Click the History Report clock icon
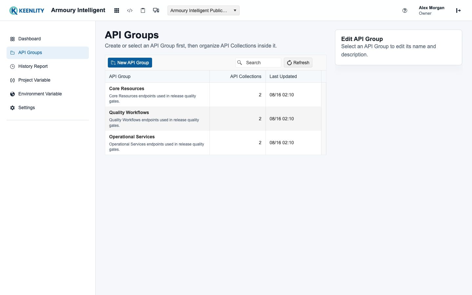Screen dimensions: 472x295 12,67
